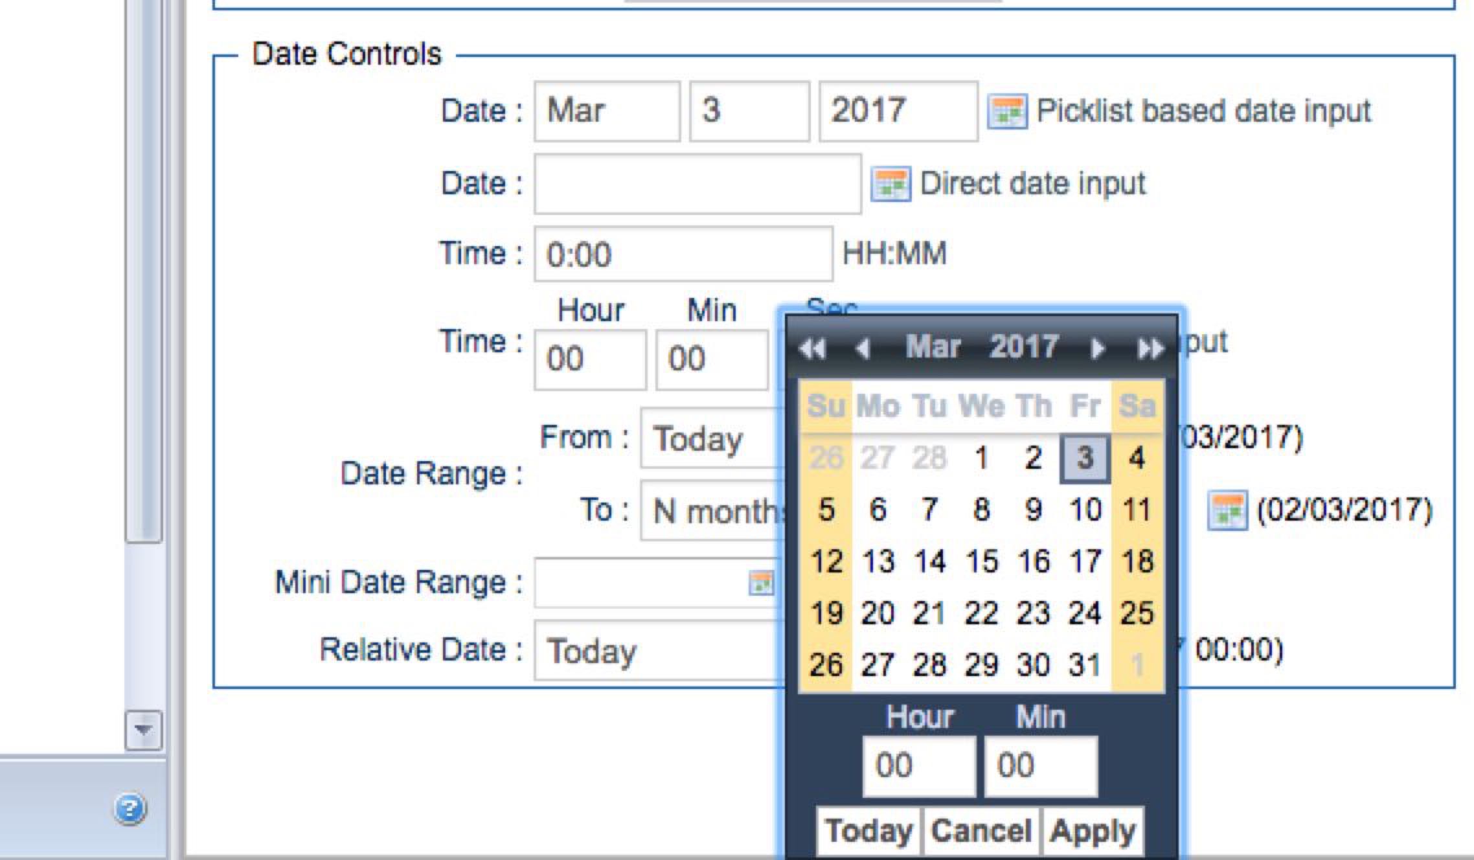Select March 15 in the calendar

982,561
